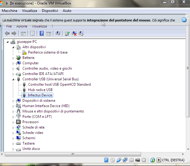Open the Macchina menu
The image size is (190, 166).
10,11
